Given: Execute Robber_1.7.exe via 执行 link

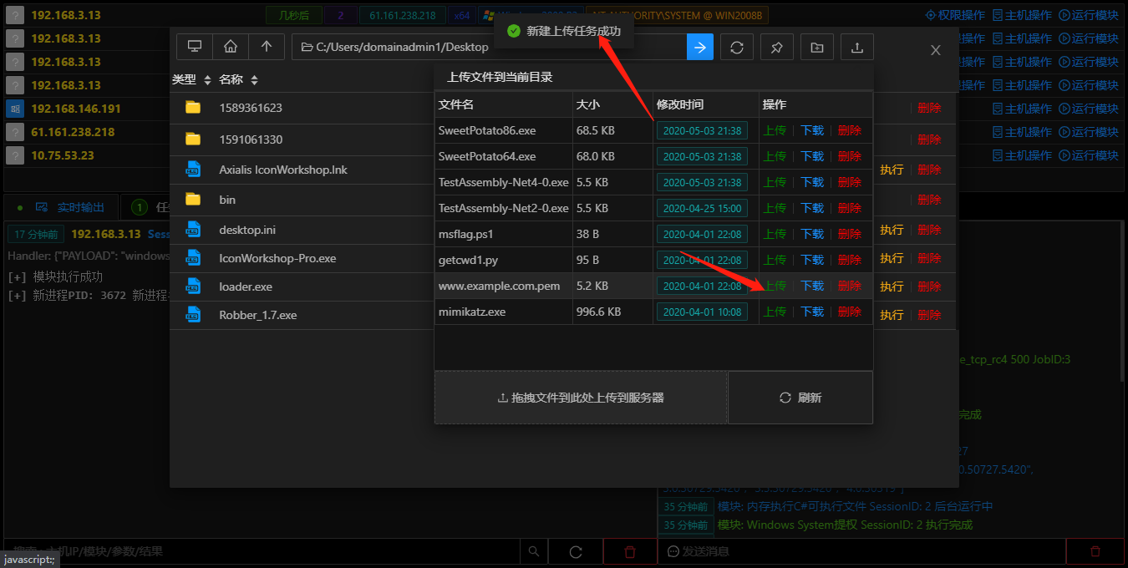Looking at the screenshot, I should [892, 315].
